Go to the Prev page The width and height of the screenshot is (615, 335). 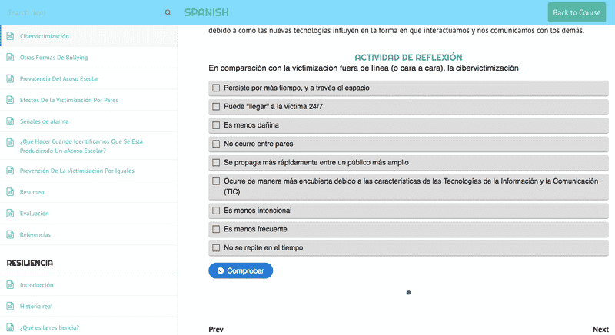(x=216, y=329)
